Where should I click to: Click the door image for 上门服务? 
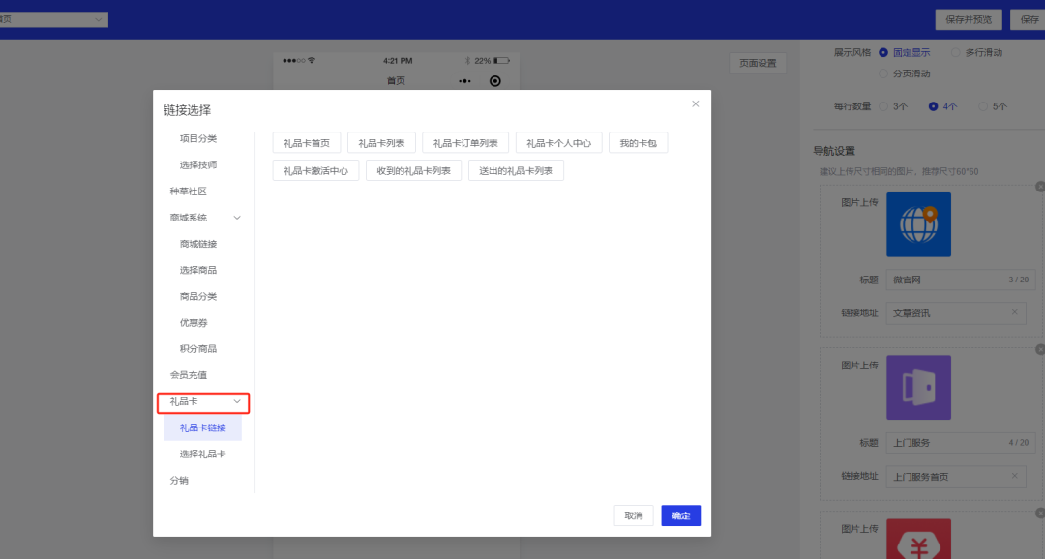[x=918, y=387]
